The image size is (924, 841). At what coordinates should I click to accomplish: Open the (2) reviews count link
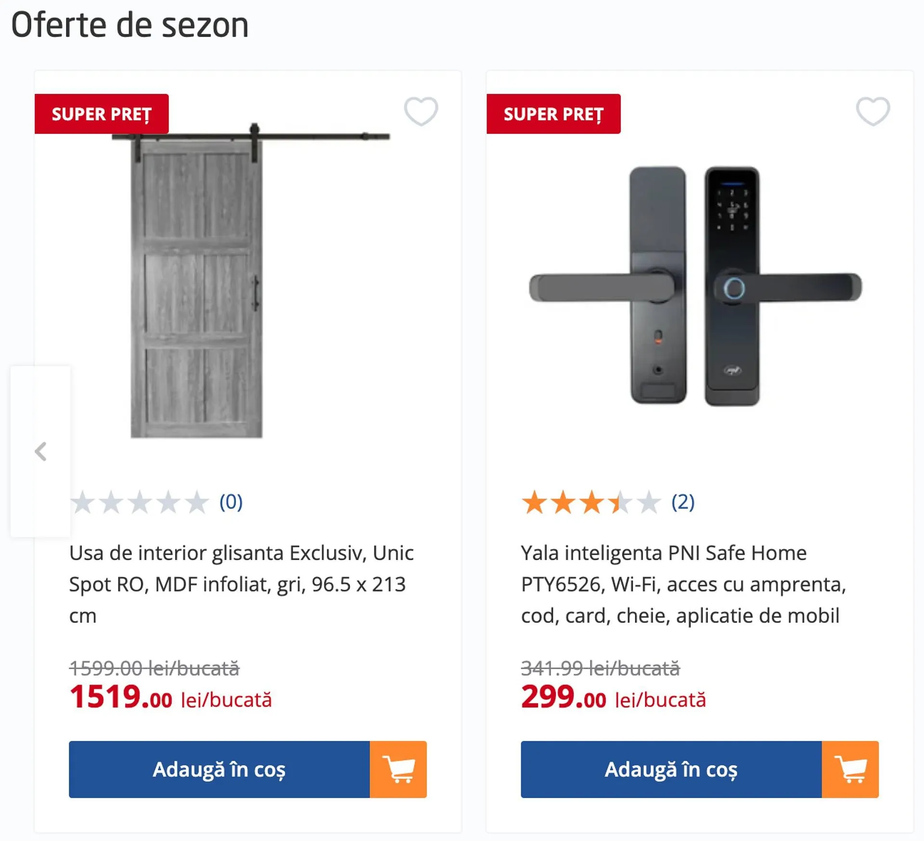point(683,502)
